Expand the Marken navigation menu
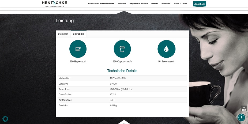The height and width of the screenshot is (124, 248). (x=155, y=4)
